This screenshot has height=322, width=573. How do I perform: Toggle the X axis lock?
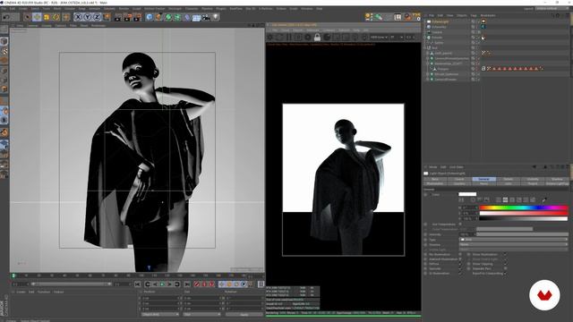(78, 17)
